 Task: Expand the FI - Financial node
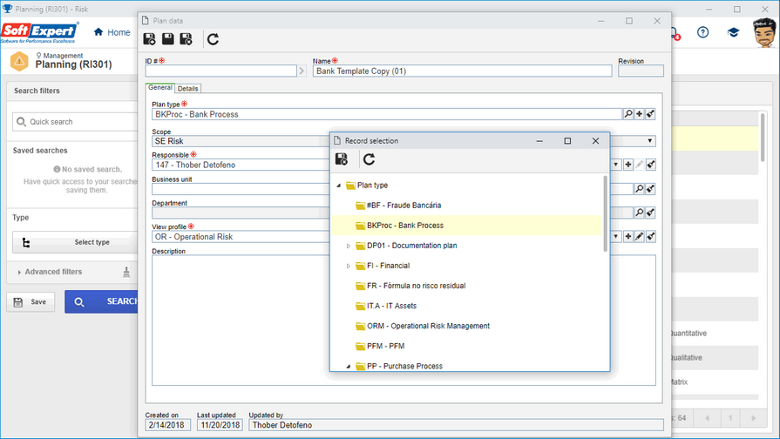349,266
